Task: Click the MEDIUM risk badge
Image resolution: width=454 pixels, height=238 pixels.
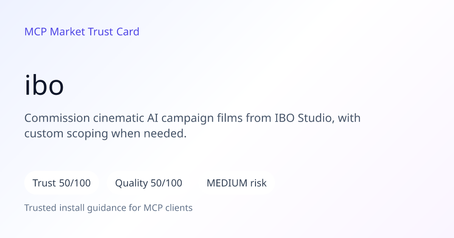Action: point(236,183)
